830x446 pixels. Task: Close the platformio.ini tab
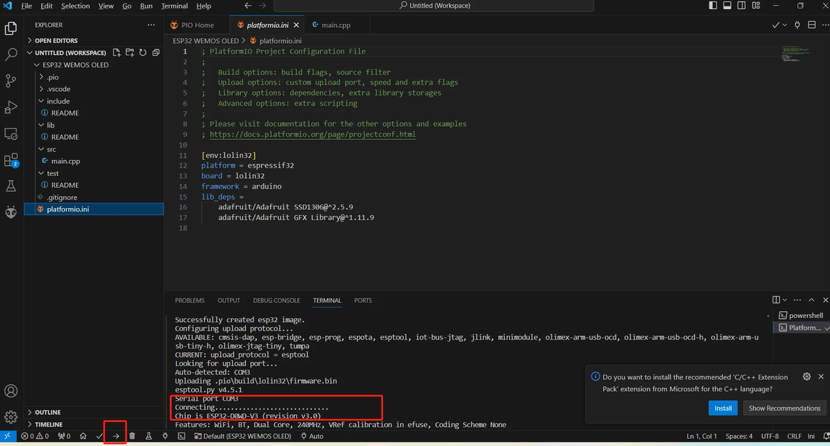[297, 25]
